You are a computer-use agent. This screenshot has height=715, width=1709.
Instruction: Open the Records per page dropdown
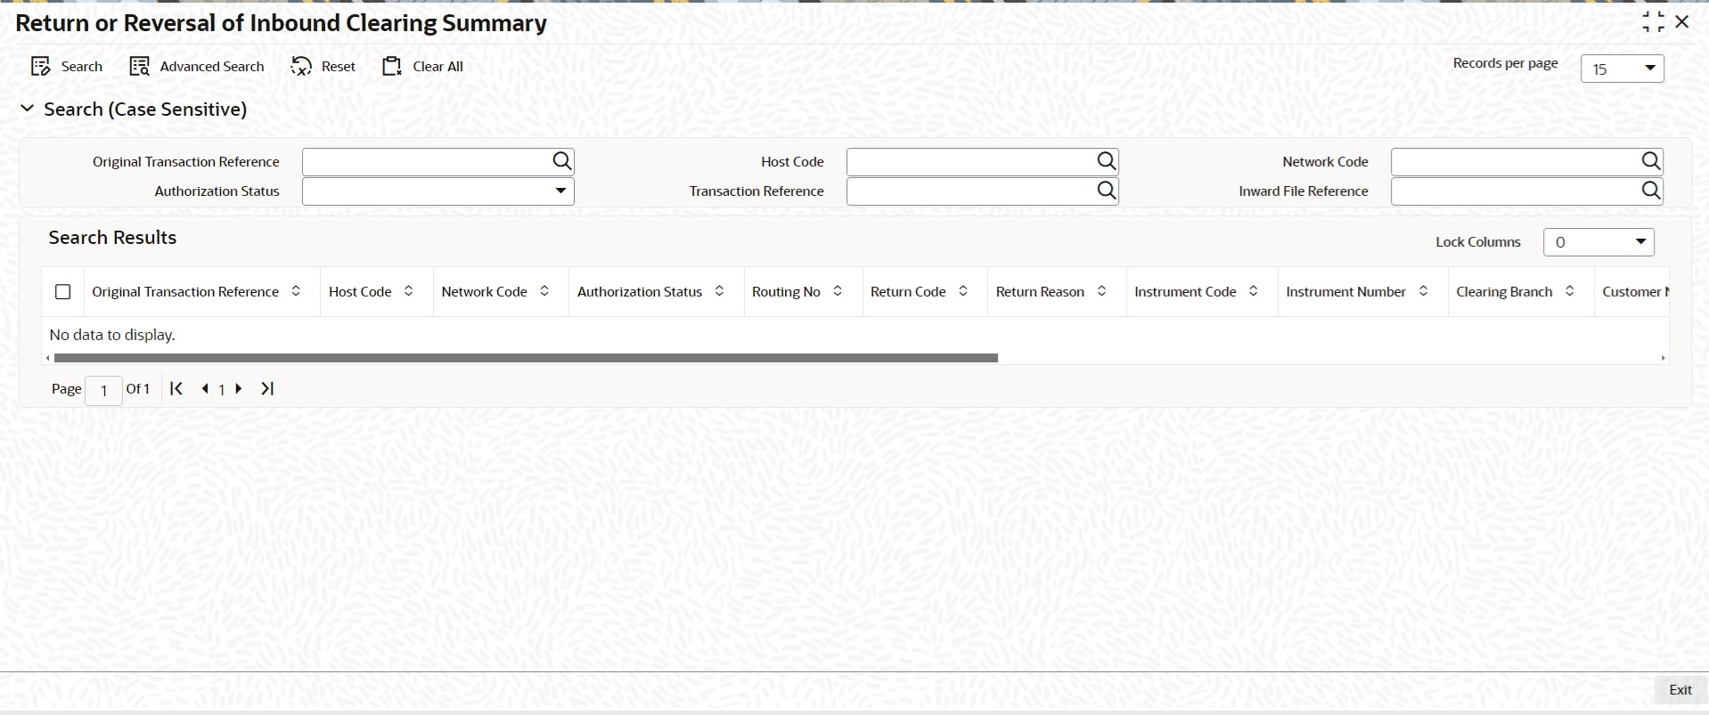pyautogui.click(x=1622, y=69)
